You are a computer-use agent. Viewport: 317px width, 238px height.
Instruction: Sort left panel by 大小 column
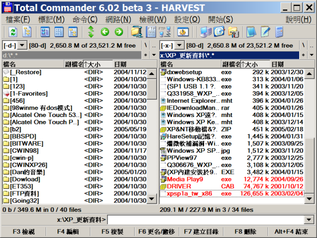tap(98, 64)
